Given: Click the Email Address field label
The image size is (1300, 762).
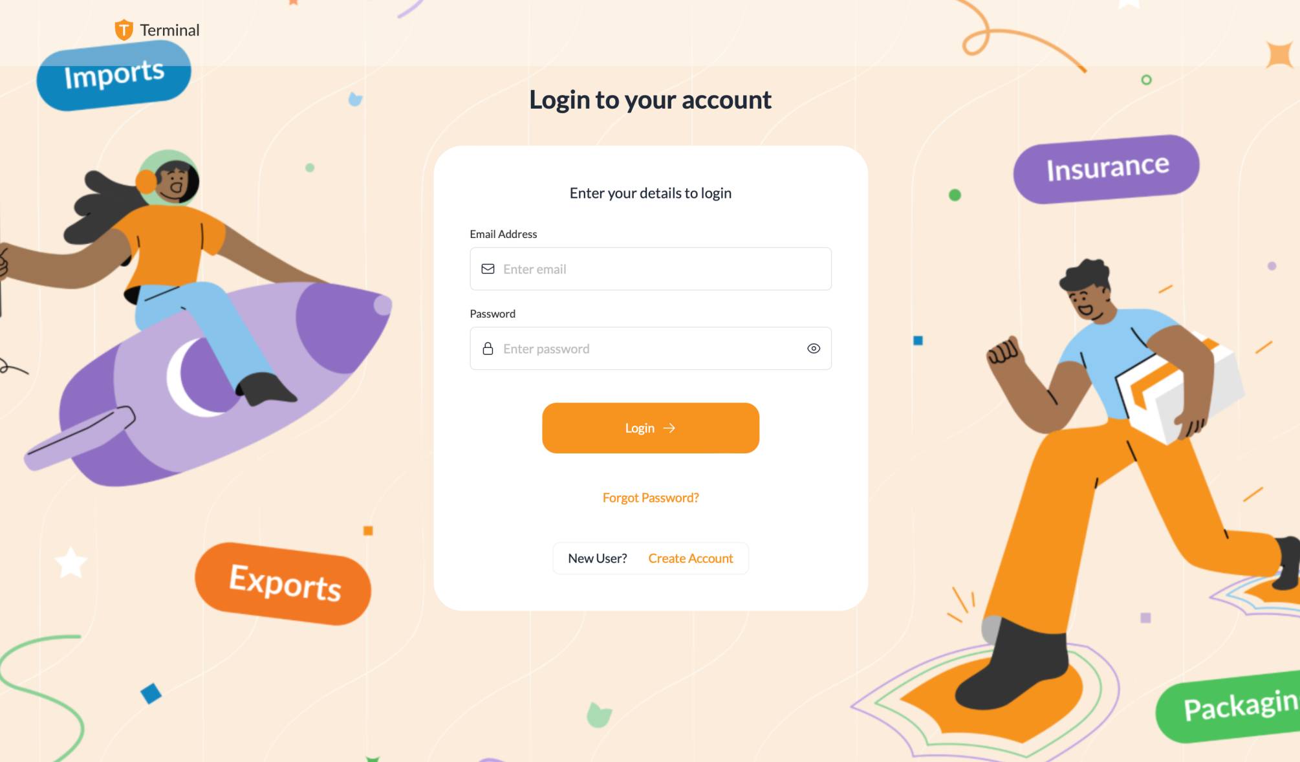Looking at the screenshot, I should pos(503,234).
